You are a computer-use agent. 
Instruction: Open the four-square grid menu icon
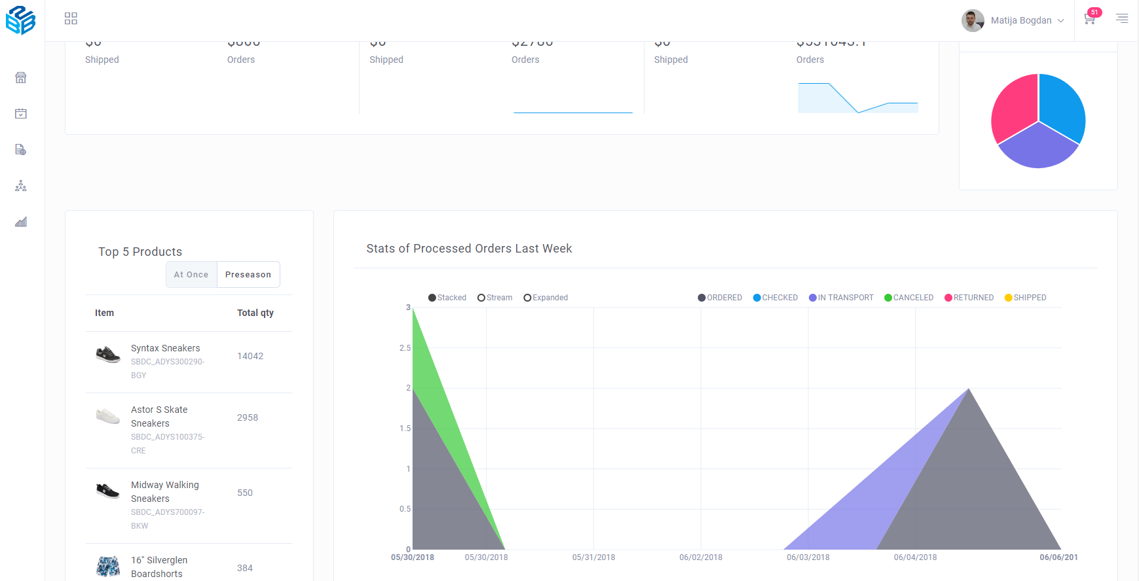pos(71,18)
